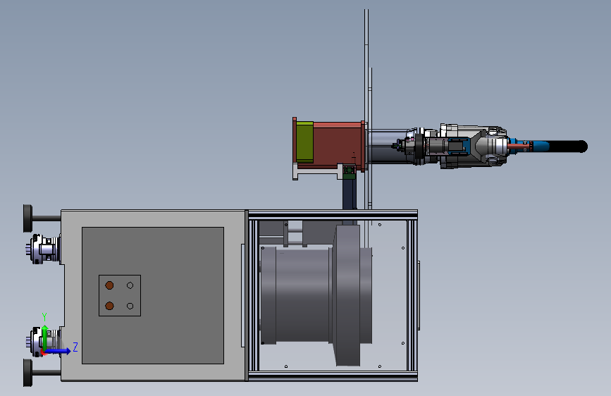Click the green Y axis arrow of triad

[x=45, y=338]
